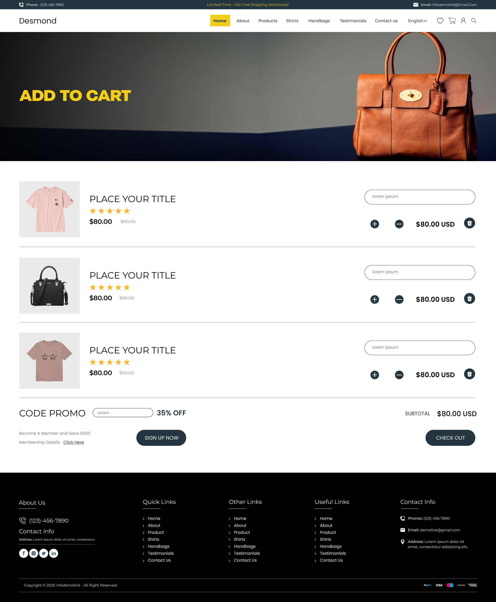Increase quantity of the first cart item
Image resolution: width=496 pixels, height=602 pixels.
click(375, 224)
